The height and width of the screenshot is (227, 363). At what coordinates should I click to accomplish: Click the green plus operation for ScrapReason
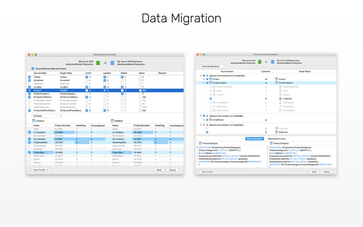(266, 120)
